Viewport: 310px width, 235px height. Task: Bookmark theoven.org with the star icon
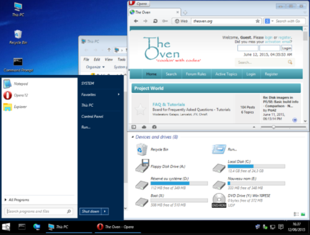pos(257,21)
